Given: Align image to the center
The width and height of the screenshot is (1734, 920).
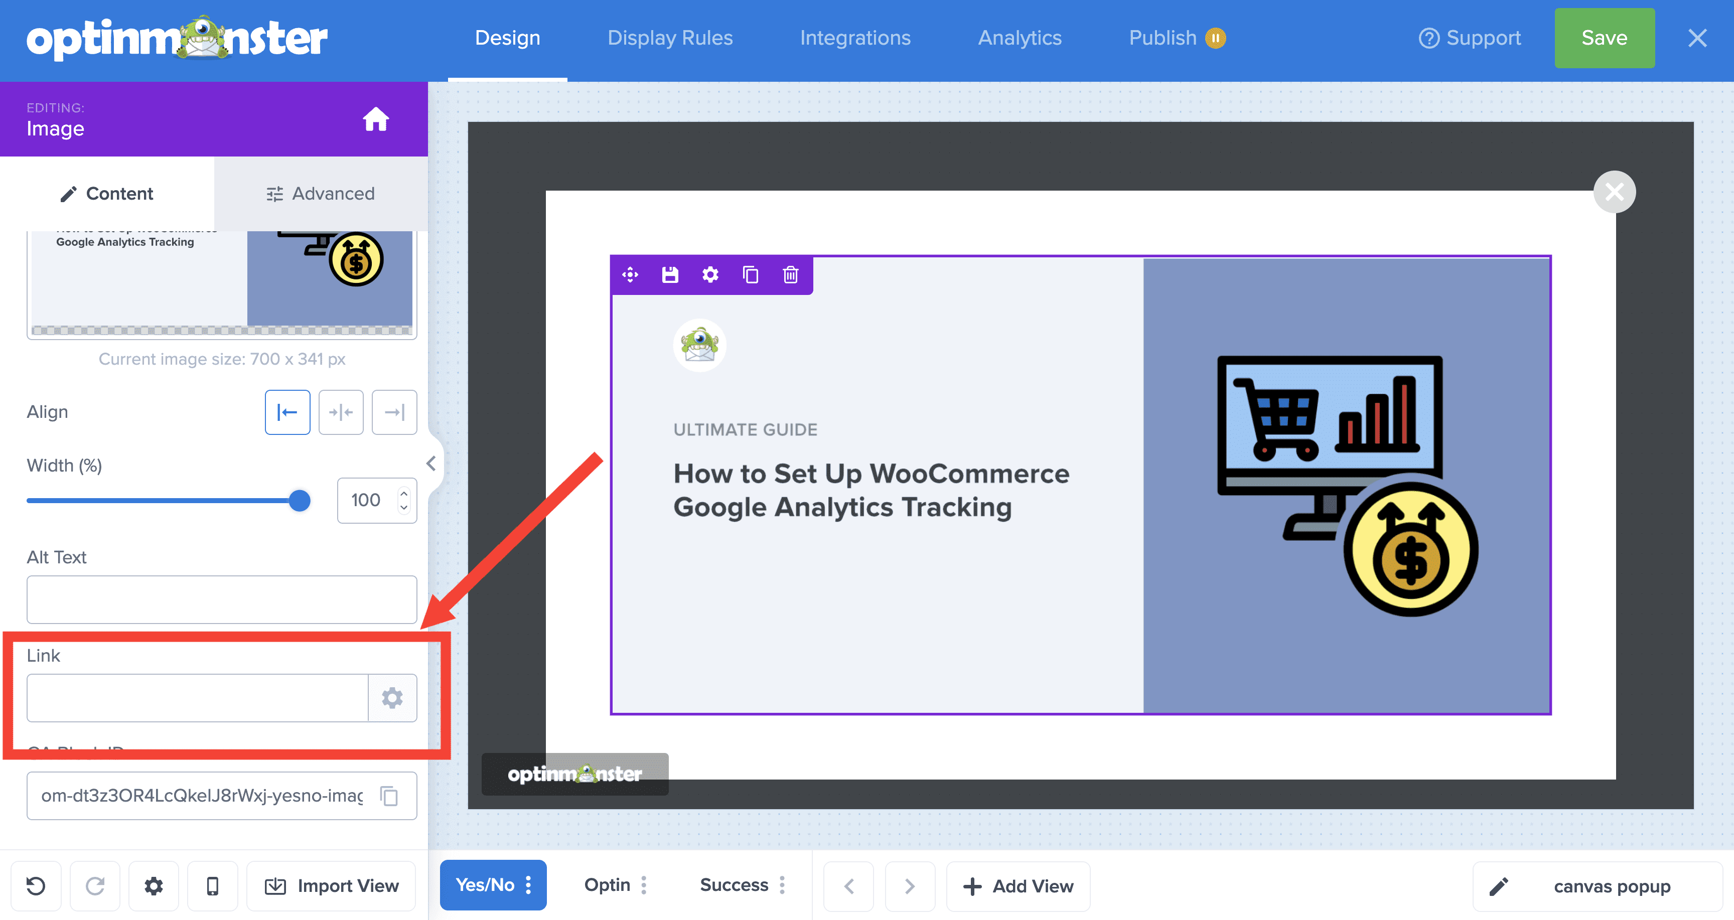Looking at the screenshot, I should [341, 412].
